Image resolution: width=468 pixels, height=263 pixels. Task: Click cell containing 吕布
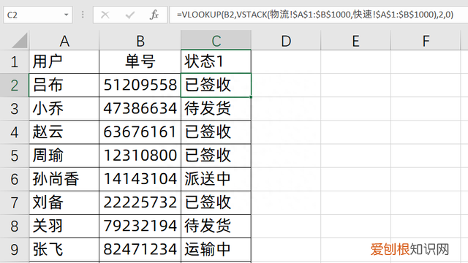(x=64, y=85)
